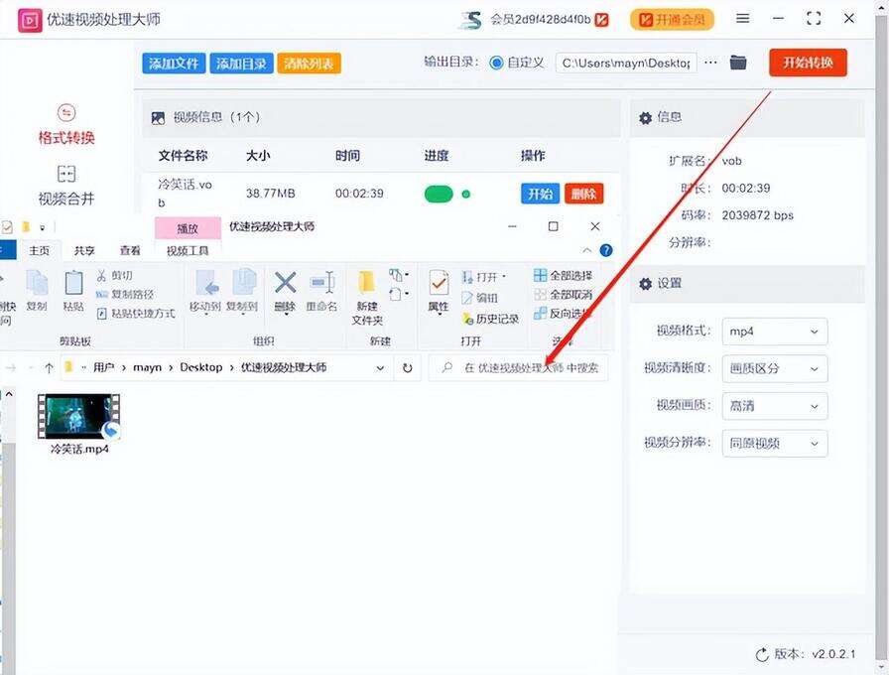Click the blue help icon in Explorer
Screen dimensions: 889x675
point(606,250)
